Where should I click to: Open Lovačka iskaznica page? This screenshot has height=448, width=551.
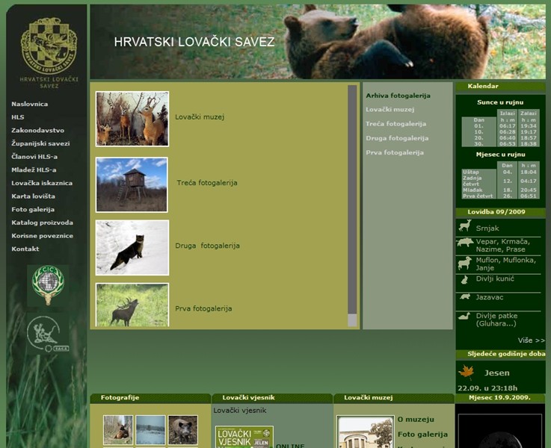click(x=42, y=183)
